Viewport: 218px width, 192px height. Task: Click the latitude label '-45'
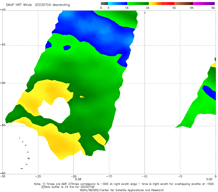(3, 45)
